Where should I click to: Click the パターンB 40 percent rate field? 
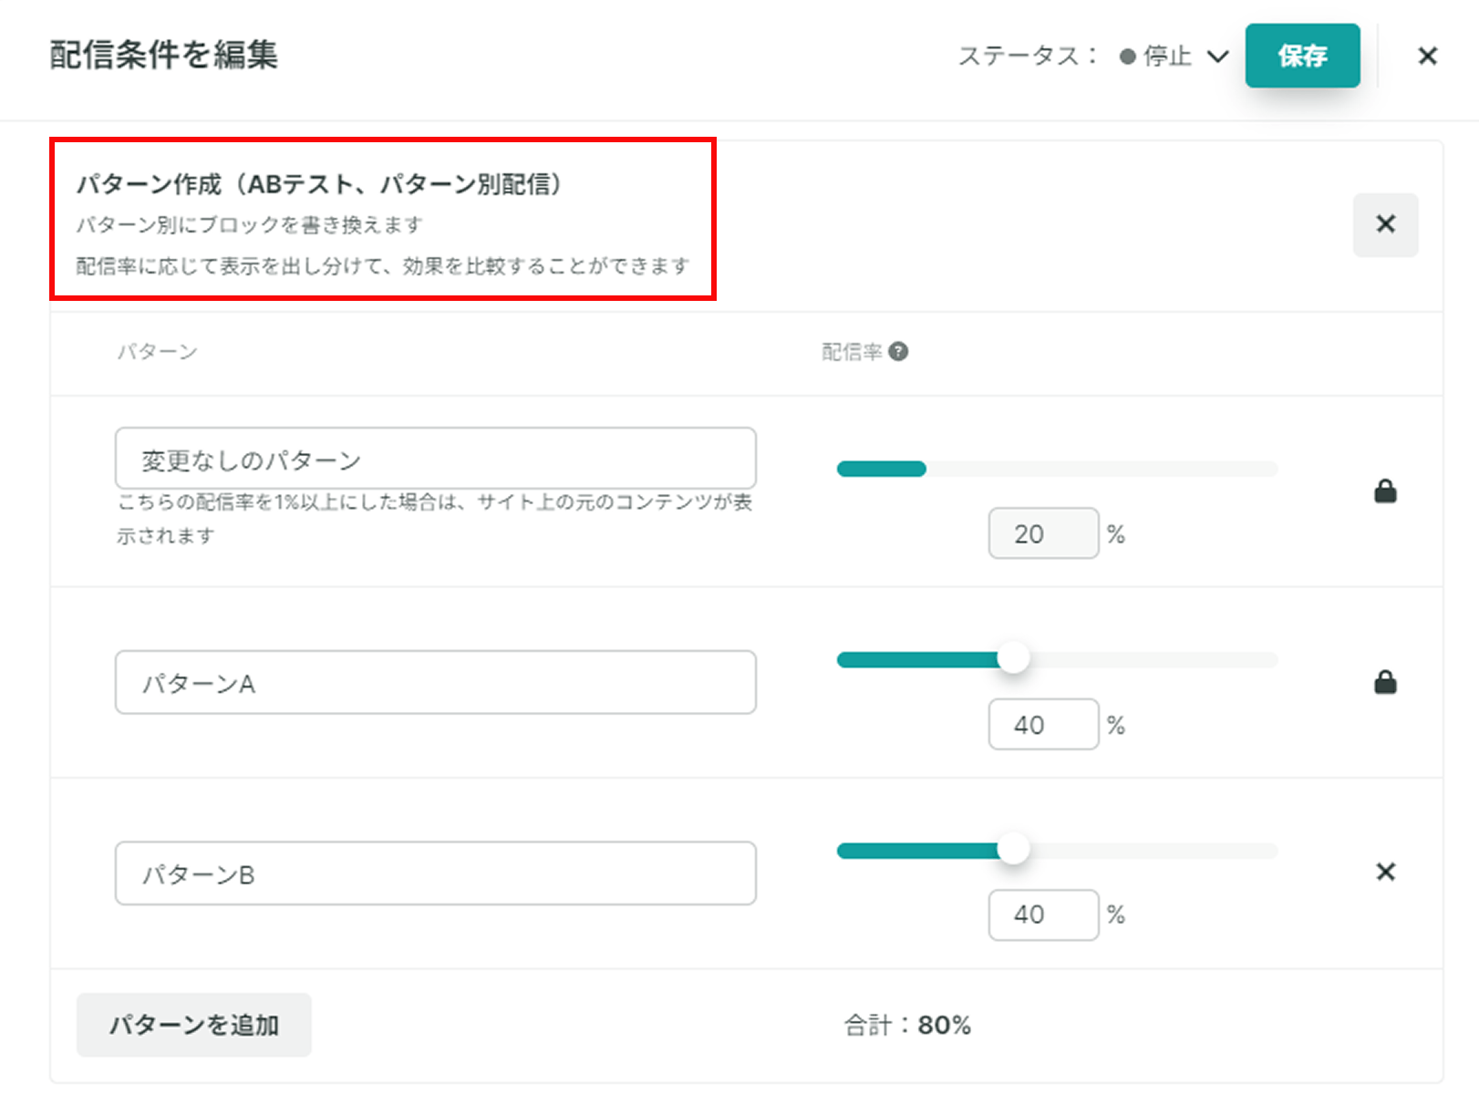click(1043, 914)
